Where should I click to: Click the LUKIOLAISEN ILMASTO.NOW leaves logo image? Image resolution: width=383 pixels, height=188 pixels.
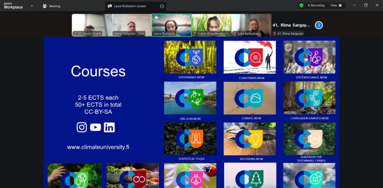(x=309, y=98)
